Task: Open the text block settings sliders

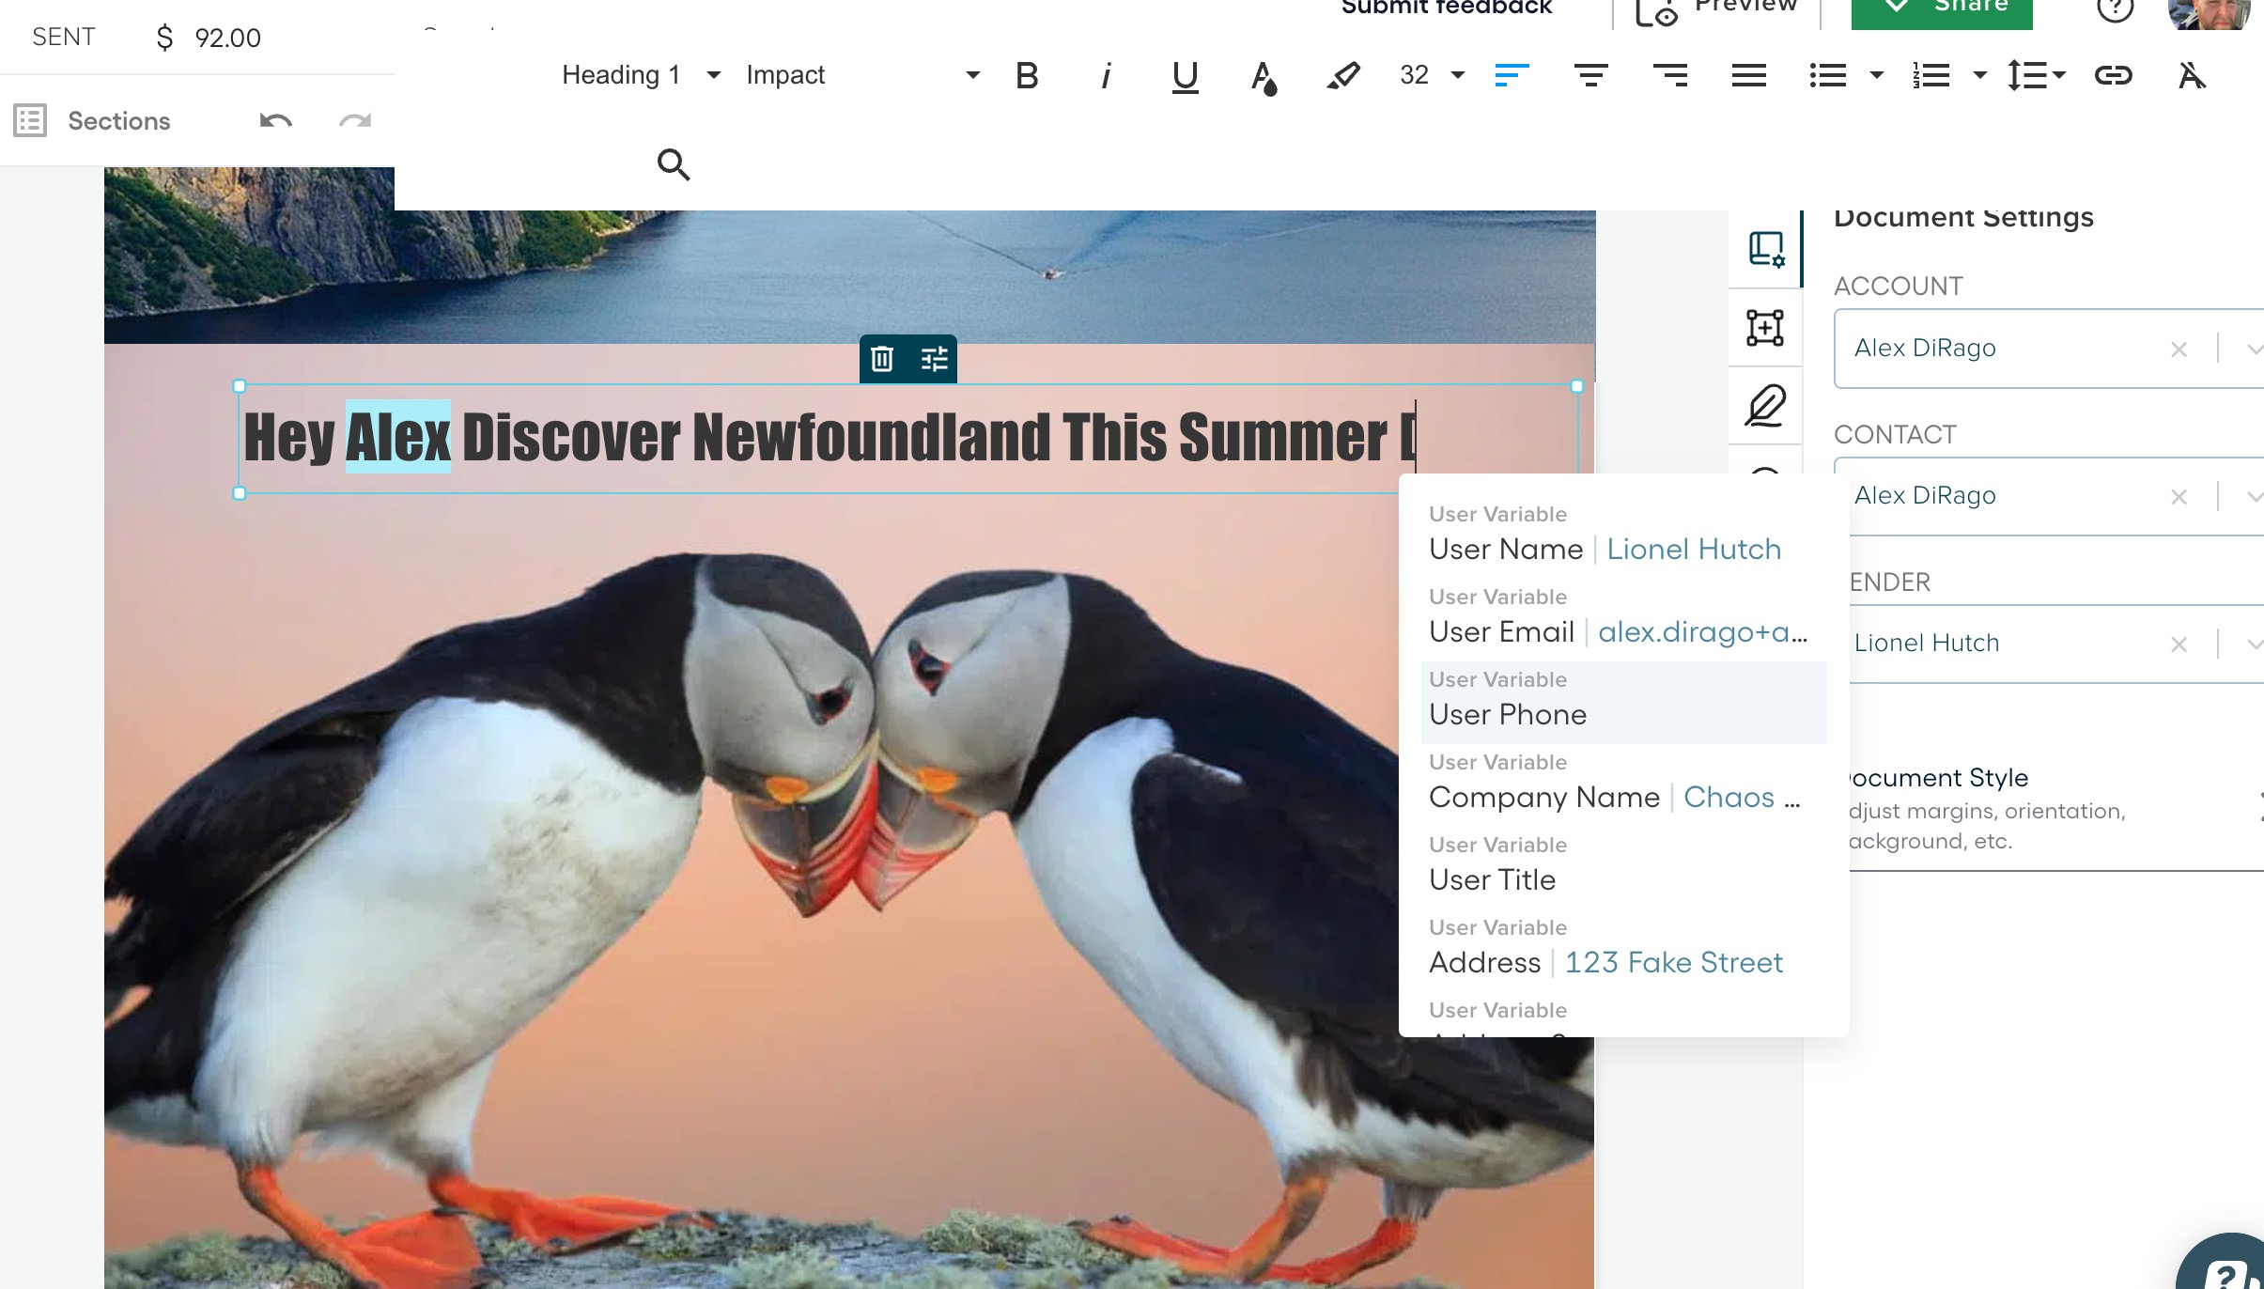Action: point(934,359)
